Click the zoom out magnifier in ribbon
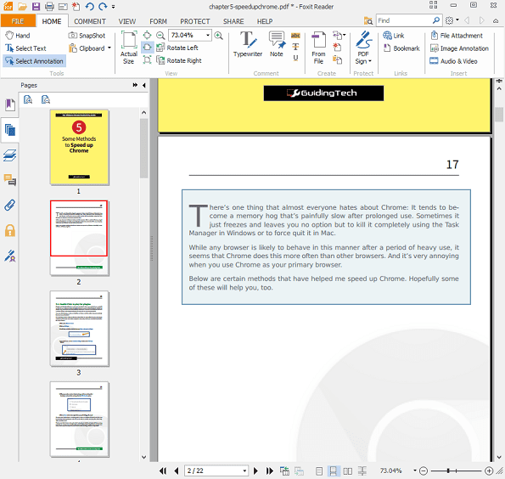Image resolution: width=505 pixels, height=479 pixels. tap(160, 35)
